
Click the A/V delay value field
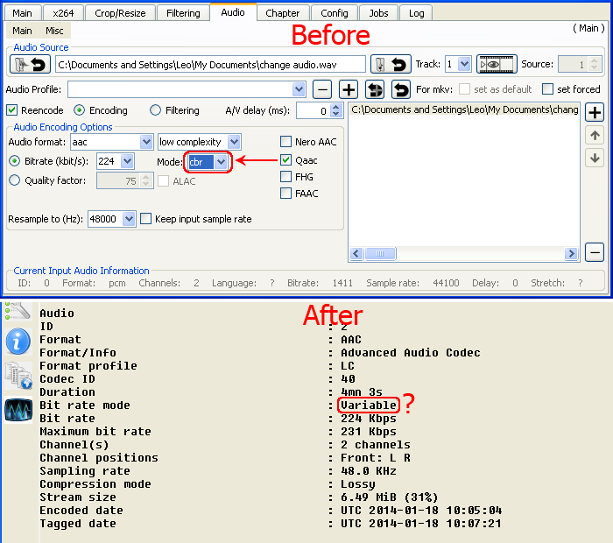coord(314,110)
